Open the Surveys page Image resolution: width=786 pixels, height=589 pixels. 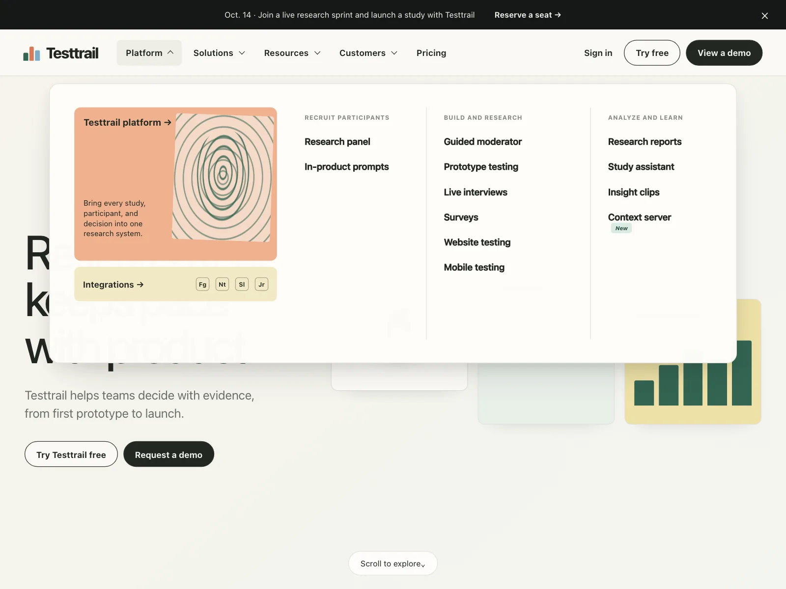click(461, 217)
